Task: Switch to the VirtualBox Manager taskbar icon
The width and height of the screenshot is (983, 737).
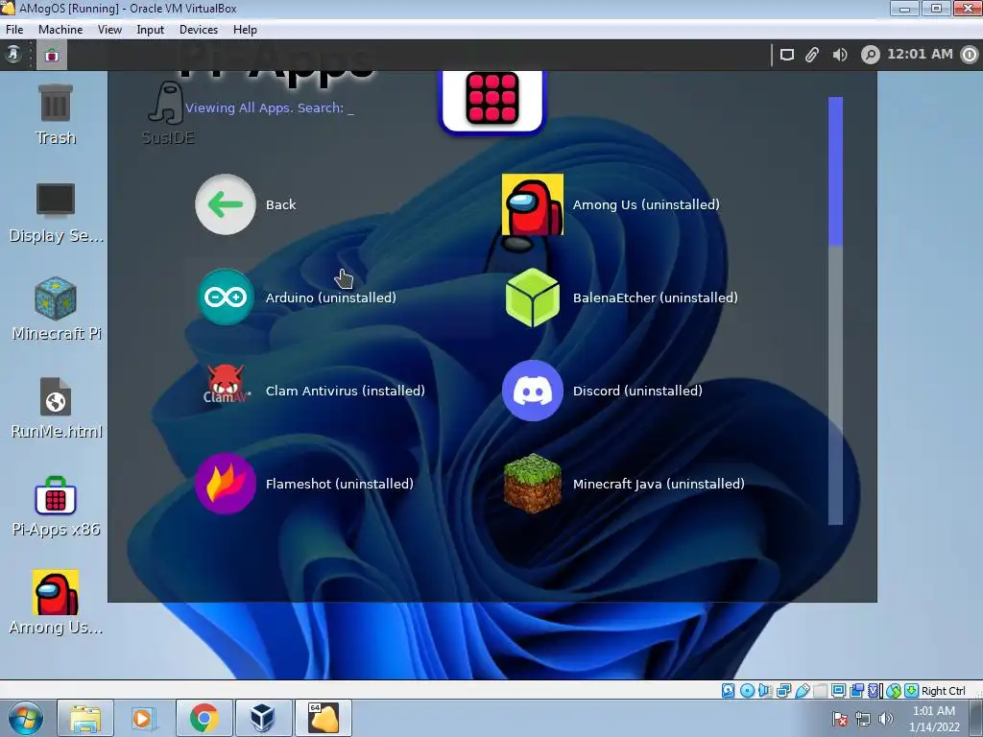Action: pos(263,718)
